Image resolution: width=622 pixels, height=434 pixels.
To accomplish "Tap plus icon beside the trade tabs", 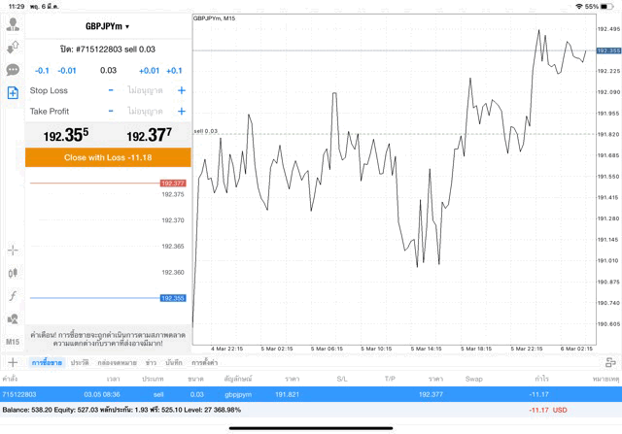I will pos(13,362).
